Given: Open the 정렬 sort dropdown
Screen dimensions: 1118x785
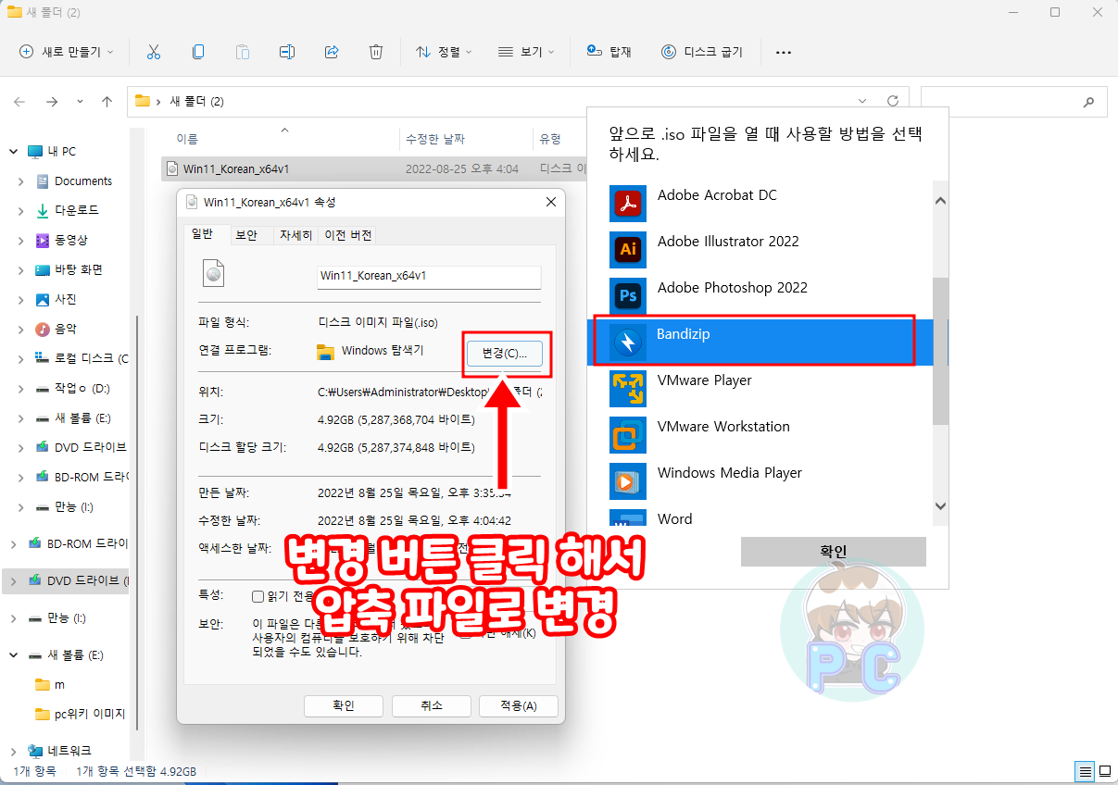Looking at the screenshot, I should 444,52.
